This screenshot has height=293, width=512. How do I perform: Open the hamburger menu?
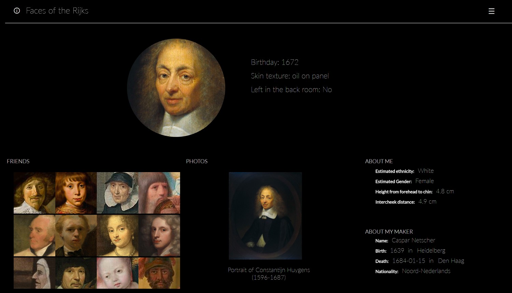point(492,11)
